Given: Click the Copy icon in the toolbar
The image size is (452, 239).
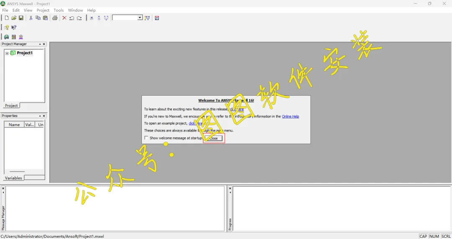Looking at the screenshot, I should pyautogui.click(x=38, y=18).
